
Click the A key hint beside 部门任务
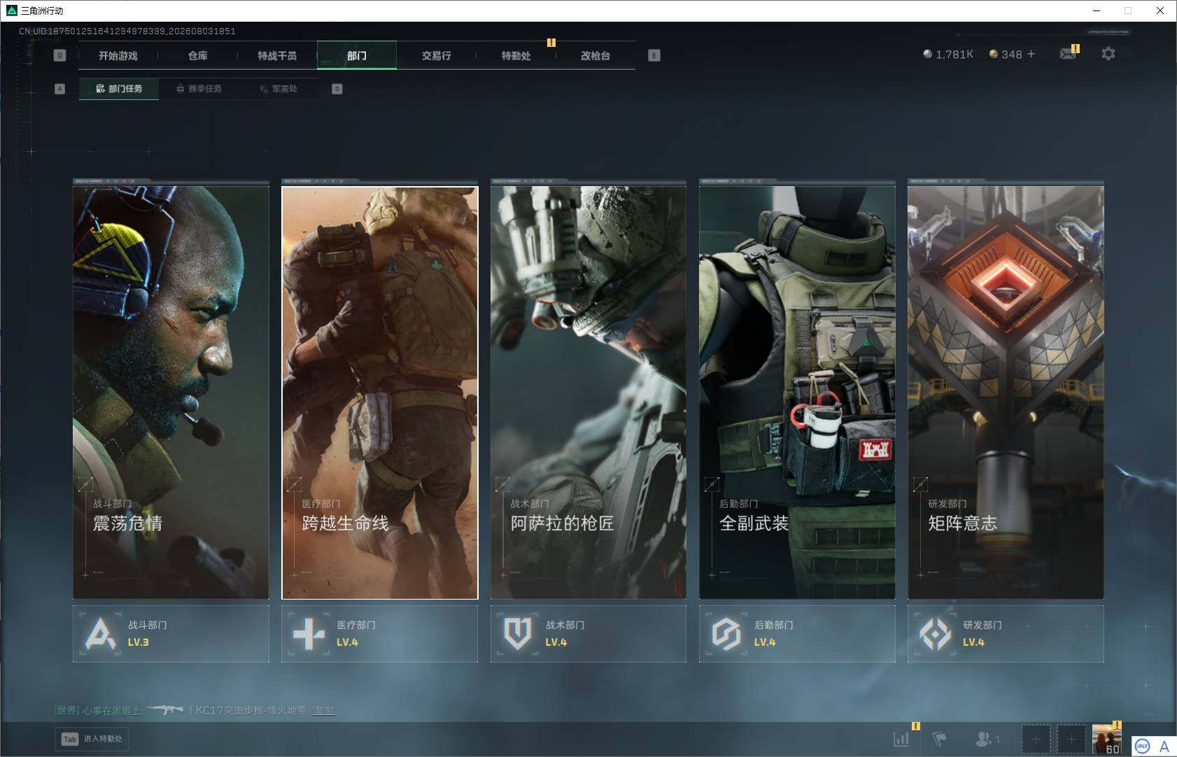(x=59, y=89)
